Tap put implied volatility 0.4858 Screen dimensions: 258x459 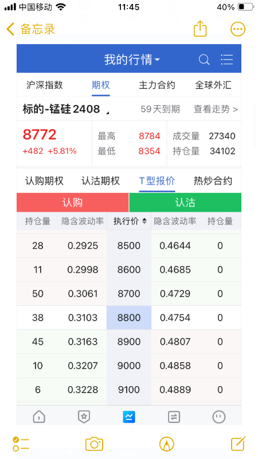coord(175,365)
